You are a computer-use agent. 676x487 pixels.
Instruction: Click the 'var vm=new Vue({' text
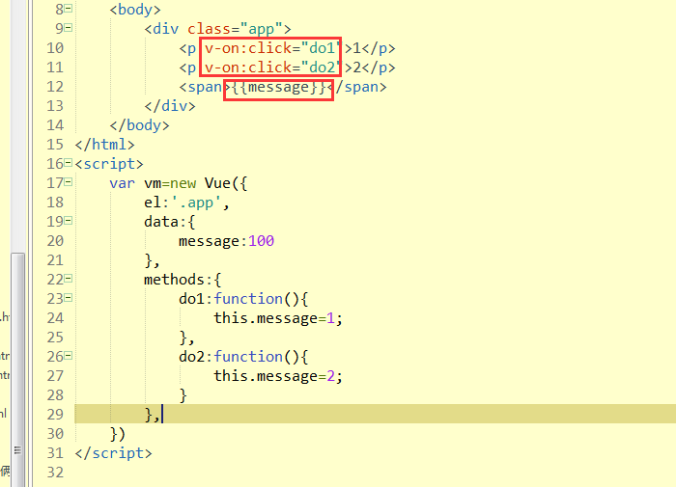click(179, 183)
